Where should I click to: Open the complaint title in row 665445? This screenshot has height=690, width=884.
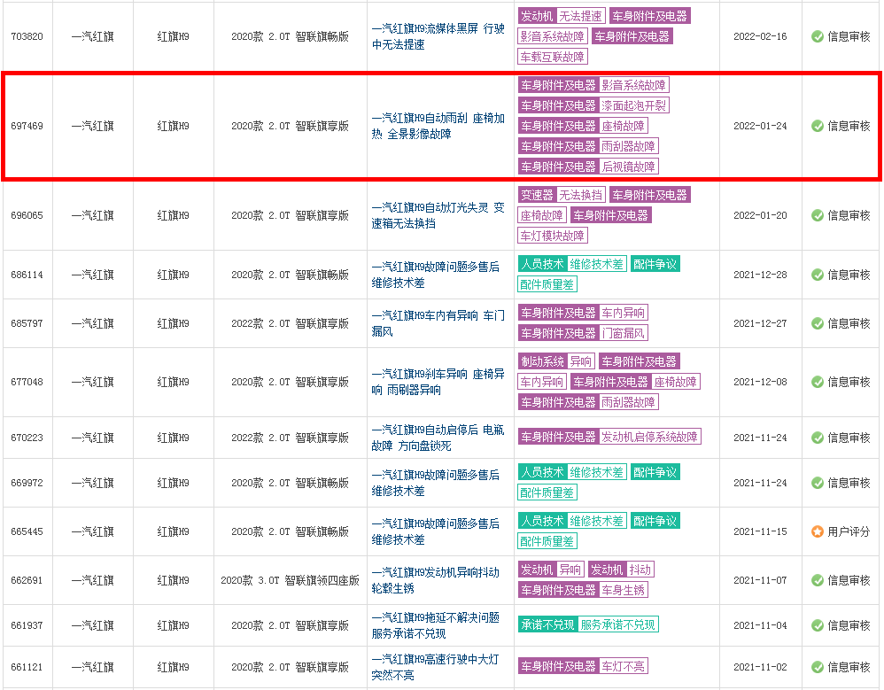[435, 531]
